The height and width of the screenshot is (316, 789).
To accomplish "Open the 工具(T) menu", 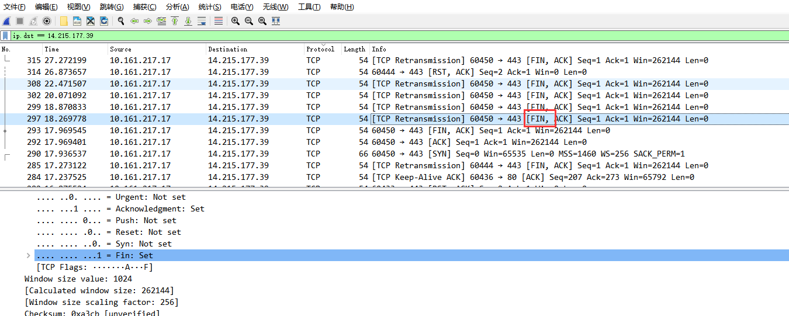I will tap(309, 7).
